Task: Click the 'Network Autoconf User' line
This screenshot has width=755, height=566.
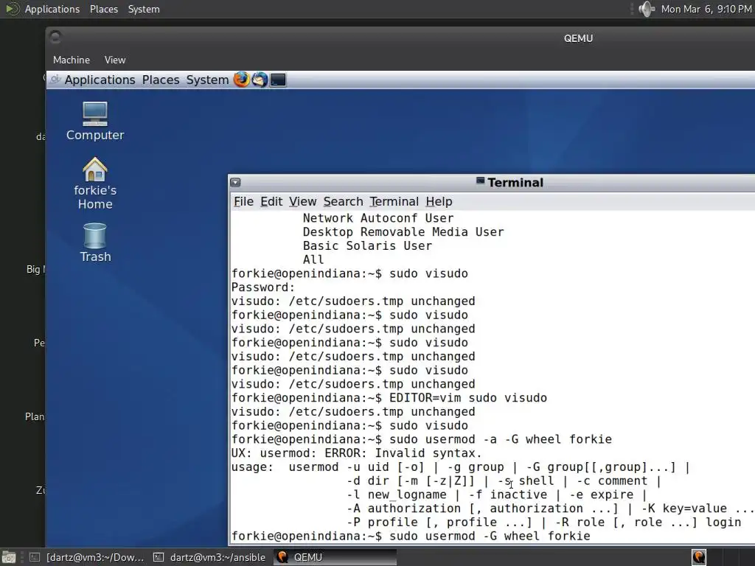Action: point(378,218)
